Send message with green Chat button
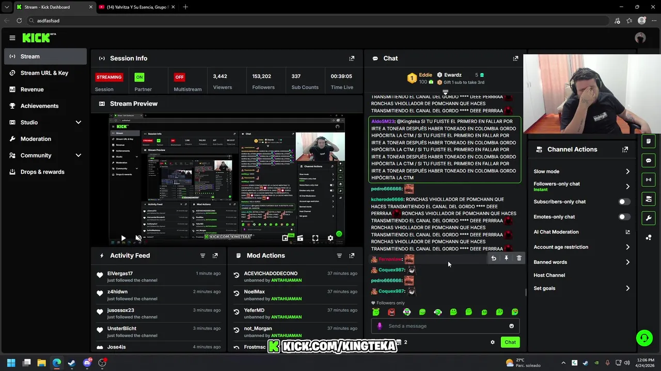Viewport: 661px width, 371px height. pos(510,342)
